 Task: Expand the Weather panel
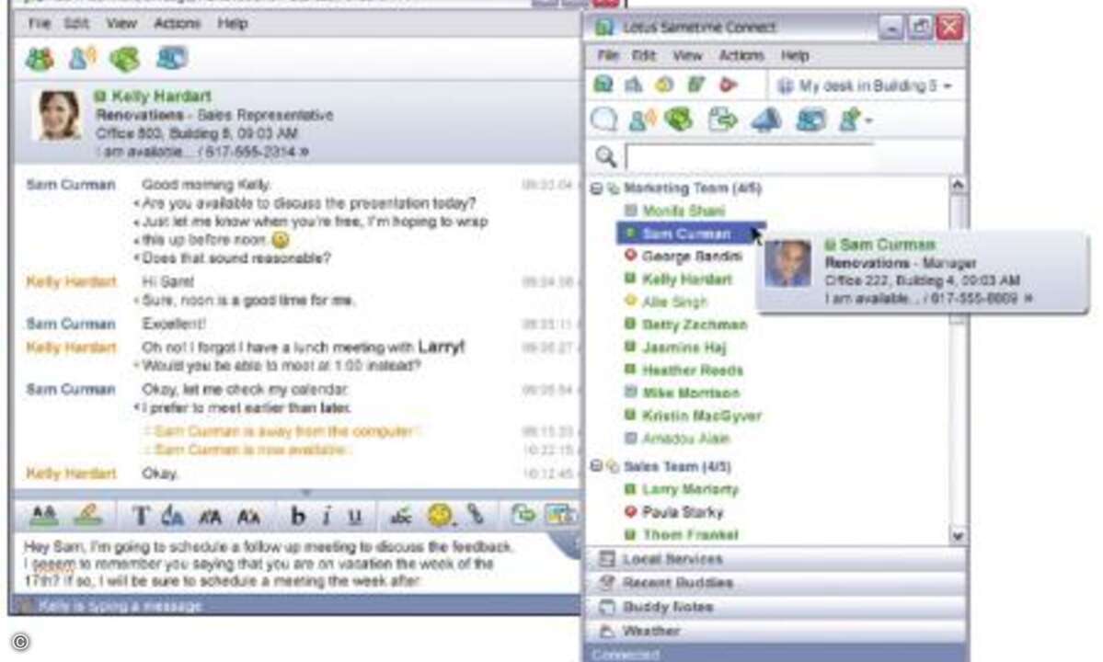pos(776,631)
